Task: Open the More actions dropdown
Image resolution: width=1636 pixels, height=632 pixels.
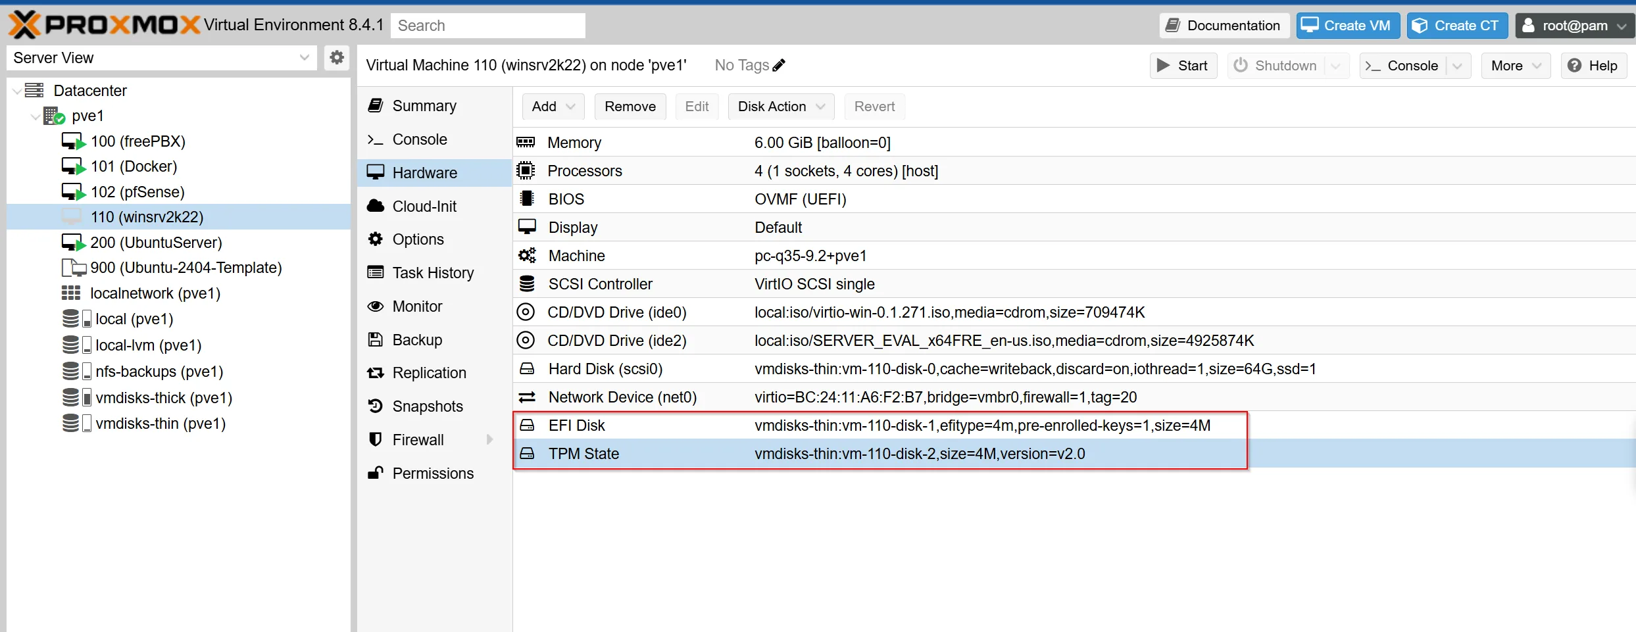Action: point(1516,66)
